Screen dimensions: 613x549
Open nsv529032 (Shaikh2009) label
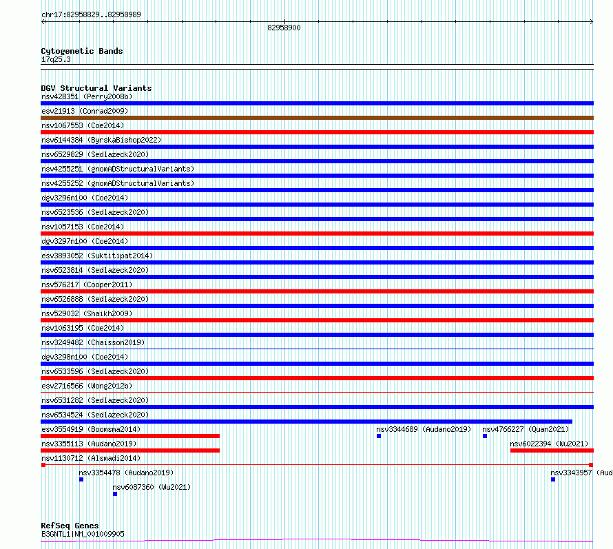pos(87,313)
